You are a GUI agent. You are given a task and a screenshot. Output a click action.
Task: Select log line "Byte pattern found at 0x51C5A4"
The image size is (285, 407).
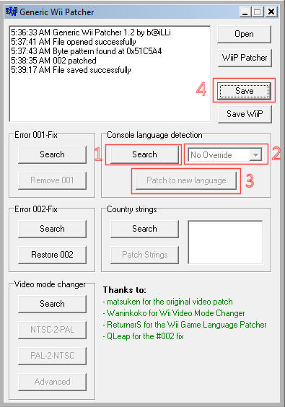[x=86, y=51]
